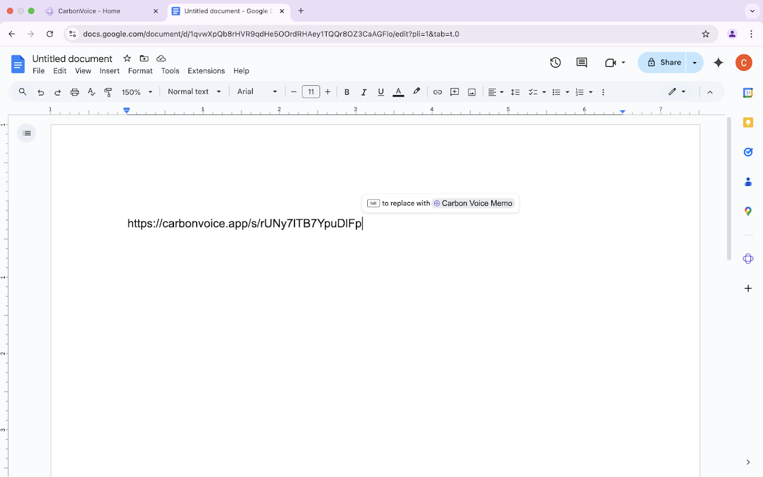Screen dimensions: 763x477
Task: Open the Arial font dropdown
Action: tap(258, 92)
